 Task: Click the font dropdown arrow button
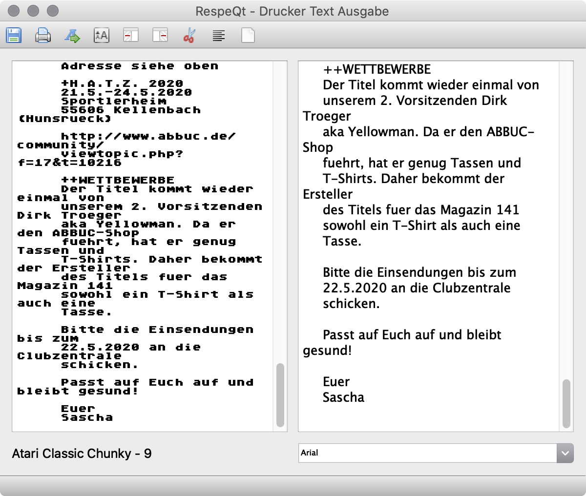[565, 453]
